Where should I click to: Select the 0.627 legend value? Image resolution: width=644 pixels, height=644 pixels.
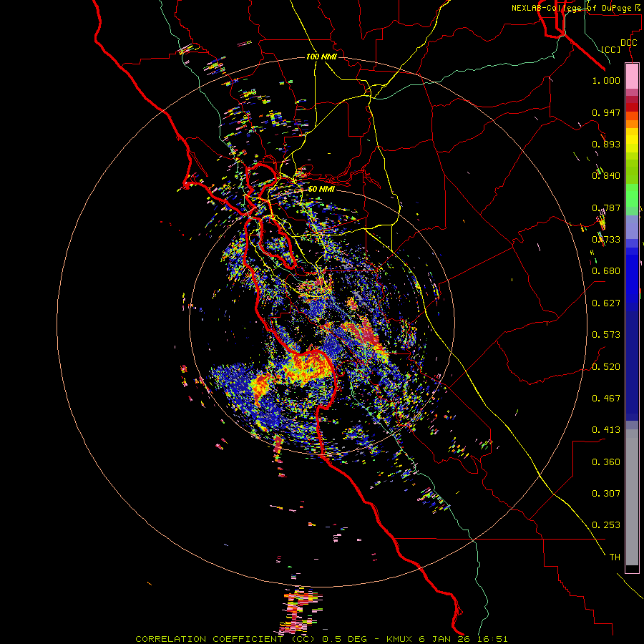(x=606, y=303)
